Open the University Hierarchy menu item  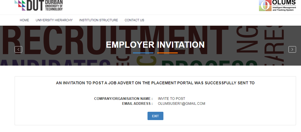click(x=54, y=20)
